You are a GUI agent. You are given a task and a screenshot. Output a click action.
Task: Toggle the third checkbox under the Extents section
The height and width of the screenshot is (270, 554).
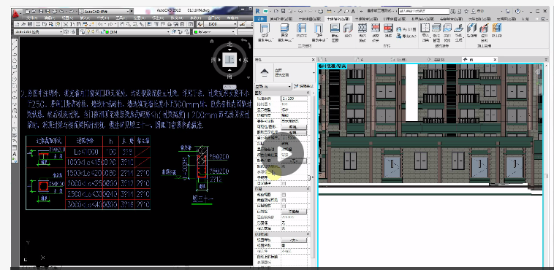tap(283, 206)
